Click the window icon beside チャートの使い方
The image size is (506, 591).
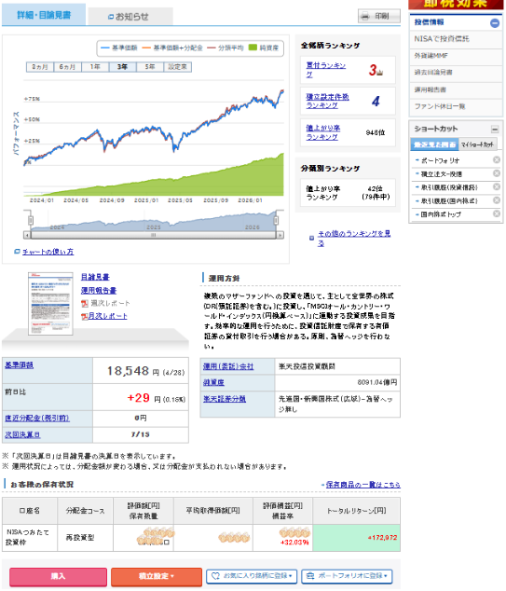click(17, 252)
